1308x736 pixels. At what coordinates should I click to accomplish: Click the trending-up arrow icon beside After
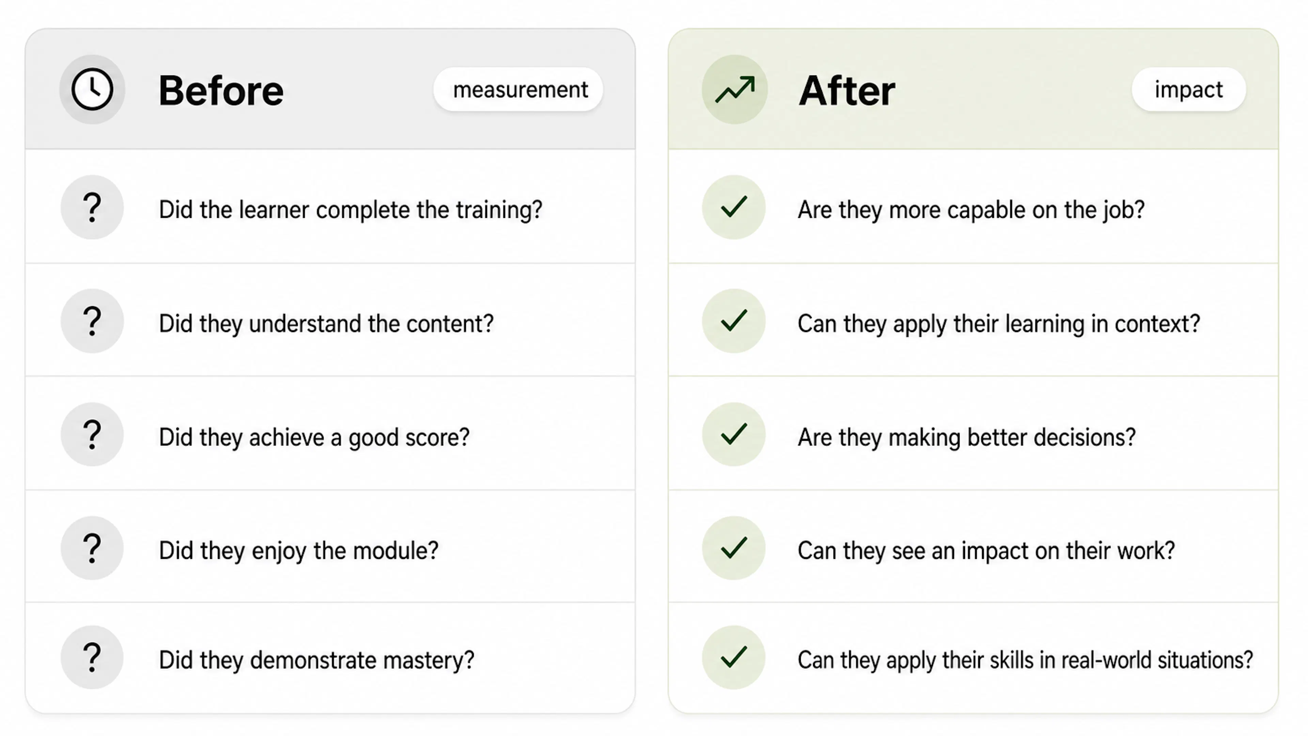[x=734, y=89]
